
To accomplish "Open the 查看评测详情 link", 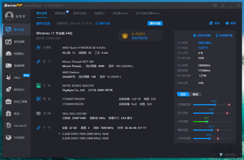I will pos(140,38).
